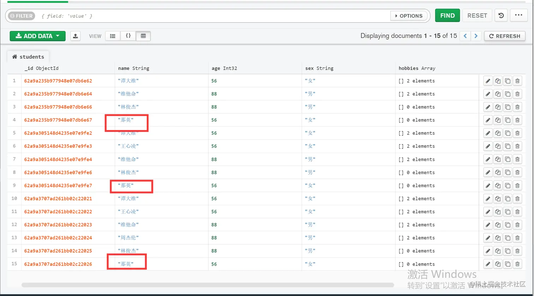This screenshot has height=296, width=534.
Task: Open the export collection icon button
Action: [76, 36]
